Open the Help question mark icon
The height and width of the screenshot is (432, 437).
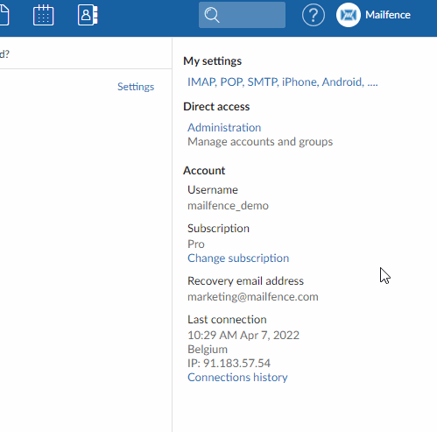[314, 15]
